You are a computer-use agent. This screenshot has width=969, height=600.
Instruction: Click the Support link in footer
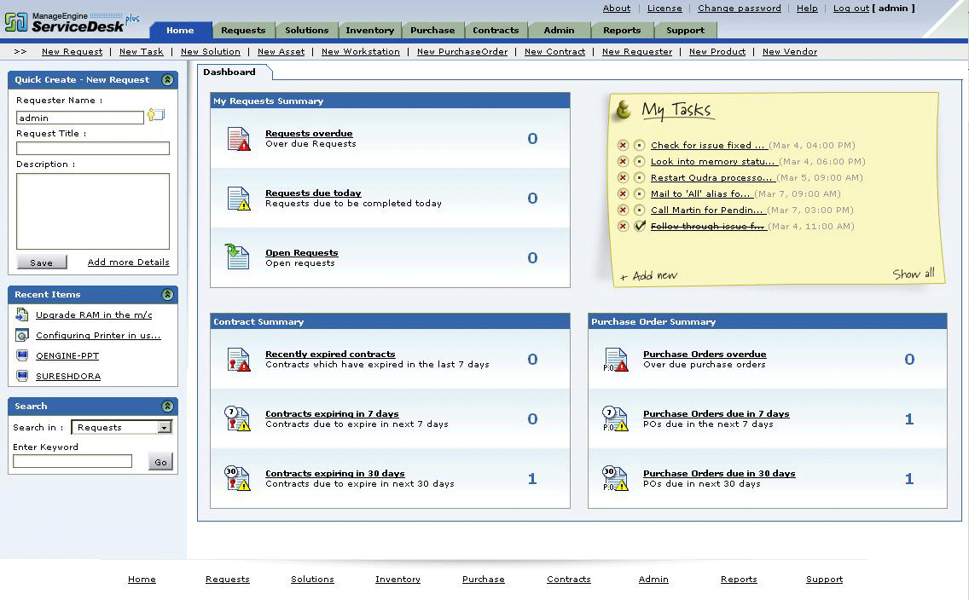(824, 579)
